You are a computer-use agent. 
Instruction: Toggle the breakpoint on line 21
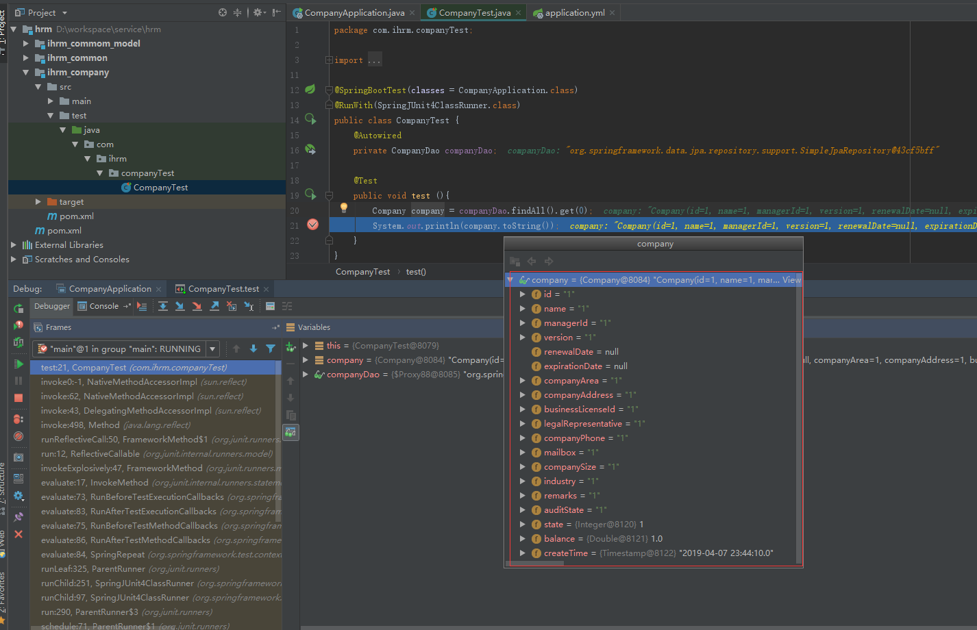coord(312,225)
